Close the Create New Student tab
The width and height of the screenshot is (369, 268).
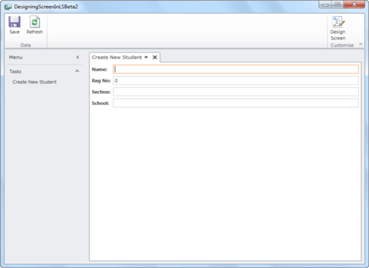(154, 57)
